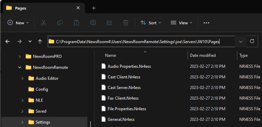Screen dimensions: 262x127
Task: Click the General file icon
Action: click(104, 119)
